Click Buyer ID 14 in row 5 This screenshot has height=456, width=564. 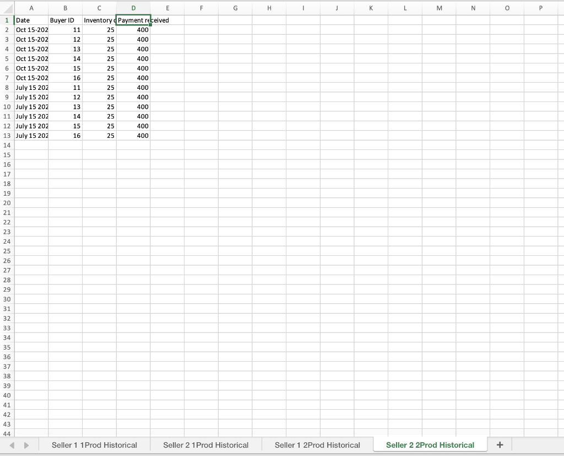click(x=65, y=58)
